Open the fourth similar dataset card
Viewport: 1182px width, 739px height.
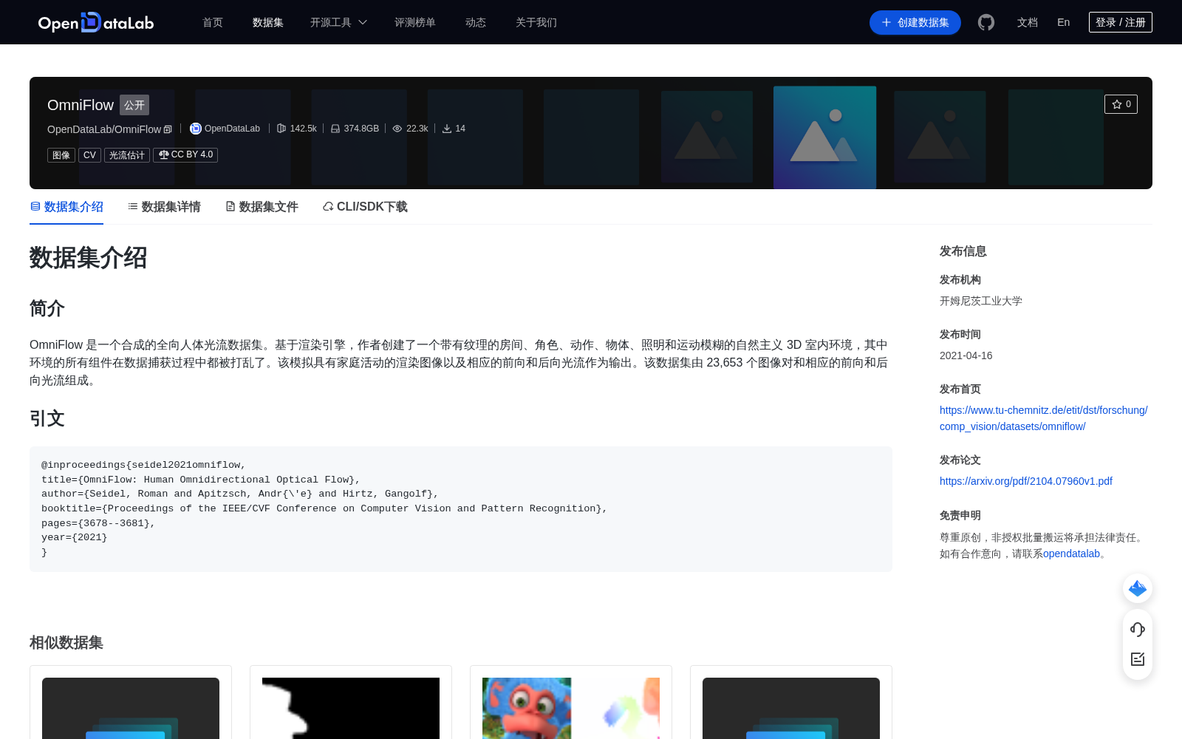click(x=791, y=702)
